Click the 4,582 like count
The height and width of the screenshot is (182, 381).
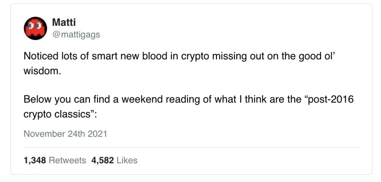tap(103, 160)
